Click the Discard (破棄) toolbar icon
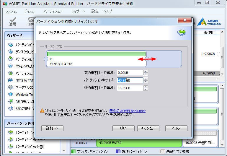The width and height of the screenshot is (227, 156). (x=31, y=20)
